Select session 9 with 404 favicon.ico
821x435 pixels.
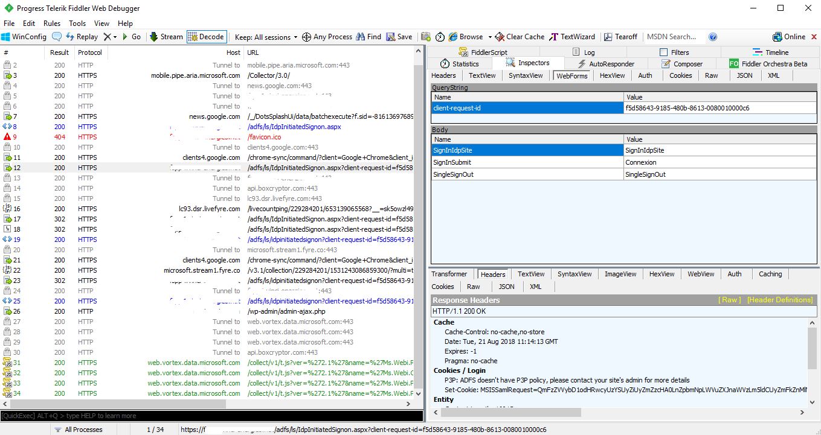pyautogui.click(x=208, y=137)
